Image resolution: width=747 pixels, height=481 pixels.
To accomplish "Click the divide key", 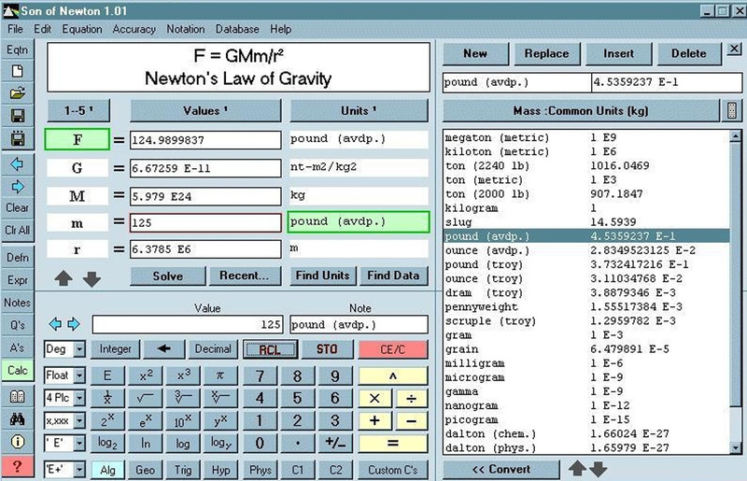I will click(x=411, y=398).
